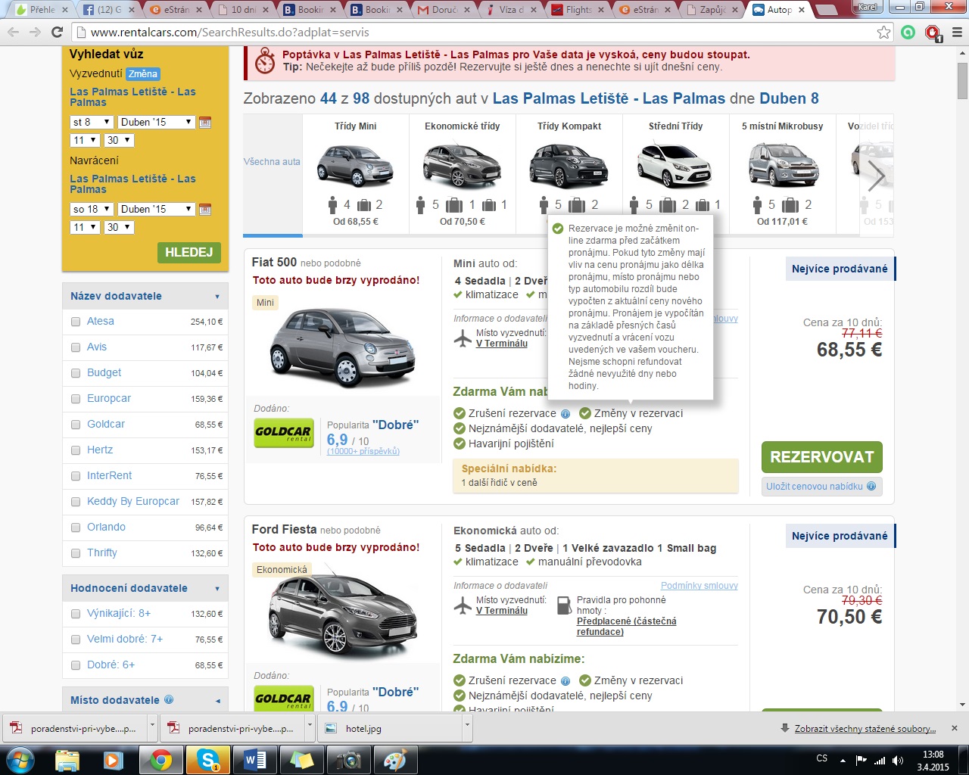969x775 pixels.
Task: Select Ekonomické třídy car class tab
Action: tap(463, 174)
